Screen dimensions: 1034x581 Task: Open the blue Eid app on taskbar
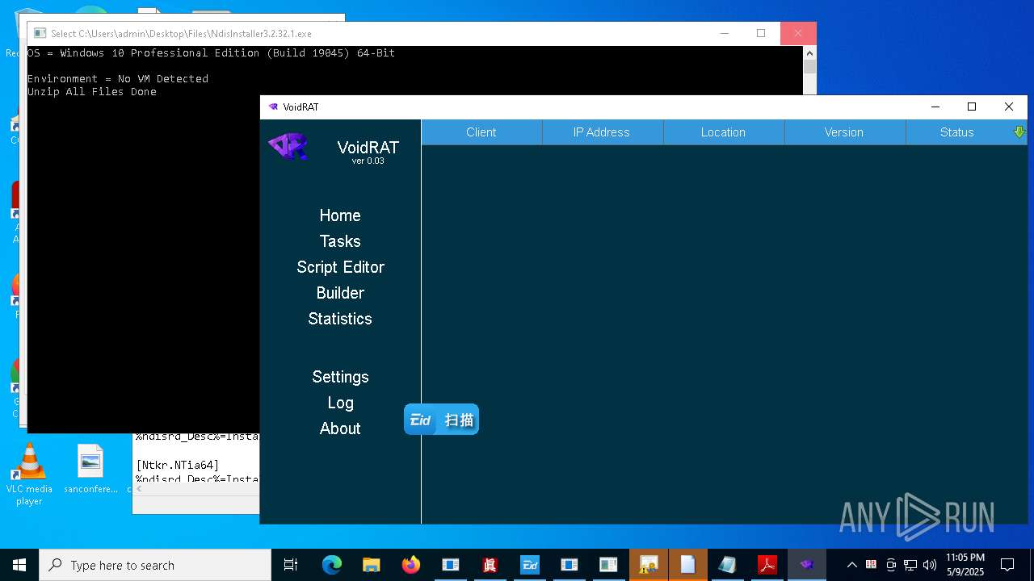coord(530,565)
